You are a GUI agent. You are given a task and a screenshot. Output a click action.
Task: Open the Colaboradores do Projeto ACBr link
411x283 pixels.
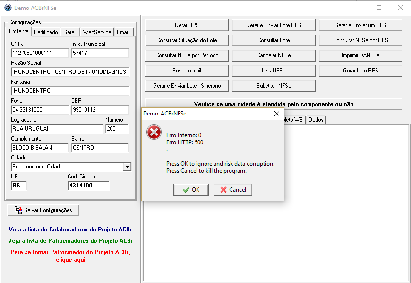click(x=70, y=230)
